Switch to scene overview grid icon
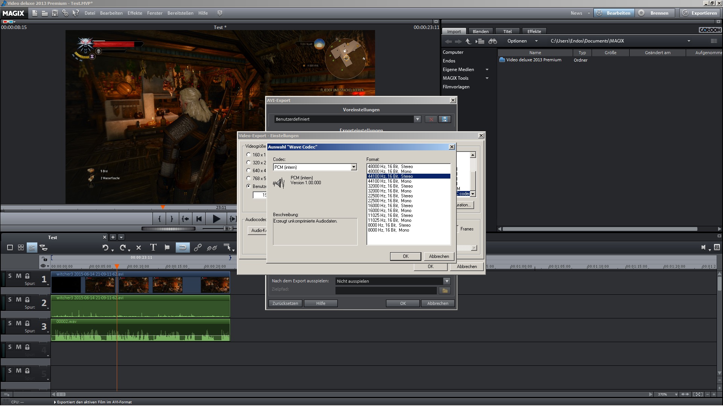Viewport: 723px width, 406px height. click(21, 247)
